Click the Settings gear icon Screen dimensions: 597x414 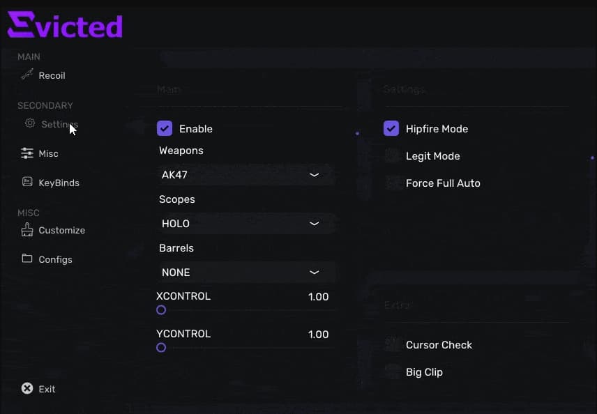(x=30, y=123)
